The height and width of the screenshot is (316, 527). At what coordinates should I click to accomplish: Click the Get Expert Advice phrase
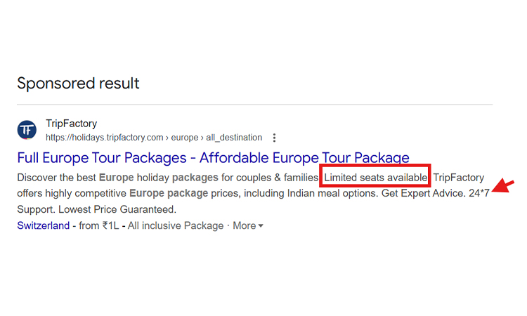(x=423, y=193)
